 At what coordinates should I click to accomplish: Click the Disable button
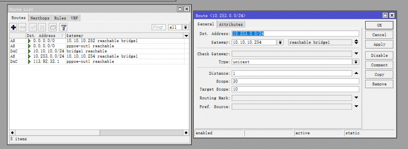point(379,56)
